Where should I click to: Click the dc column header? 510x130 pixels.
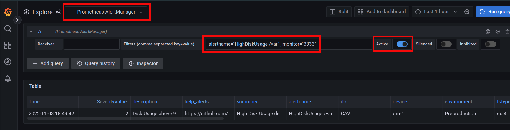pos(344,102)
